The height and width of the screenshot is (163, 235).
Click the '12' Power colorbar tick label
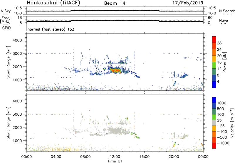coord(219,69)
